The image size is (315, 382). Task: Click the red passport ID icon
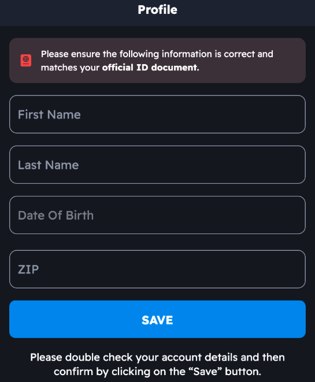click(26, 61)
